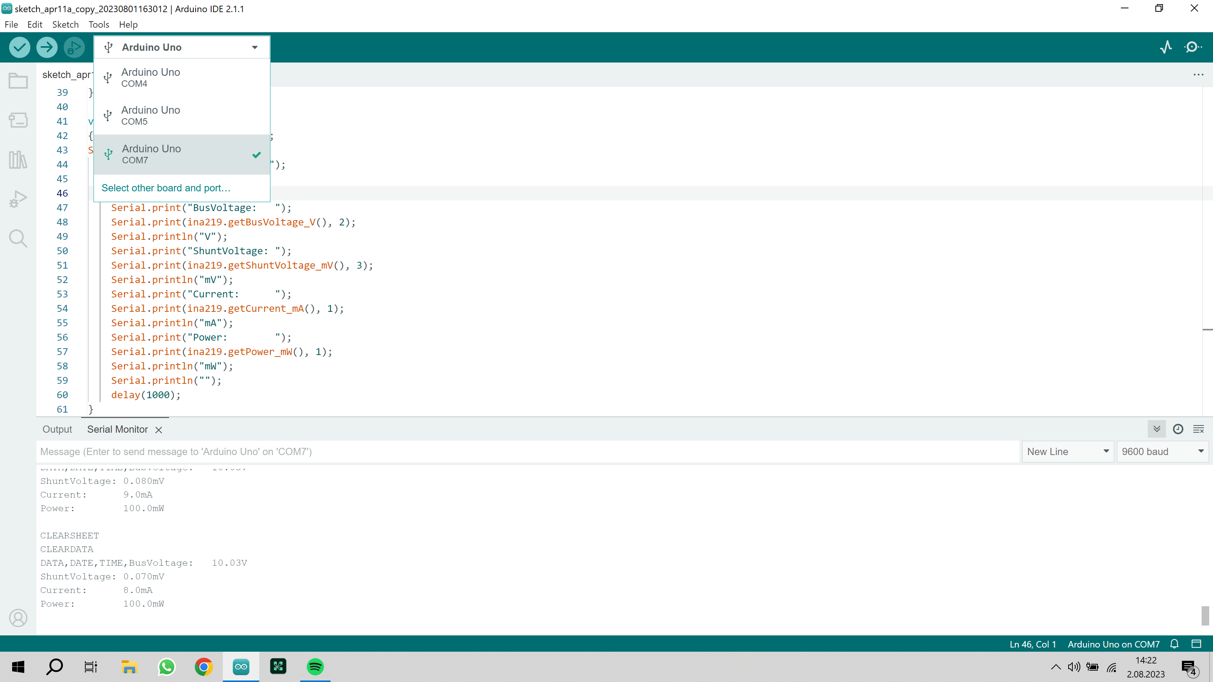Open the Boards Manager sidebar icon
1213x682 pixels.
18,120
